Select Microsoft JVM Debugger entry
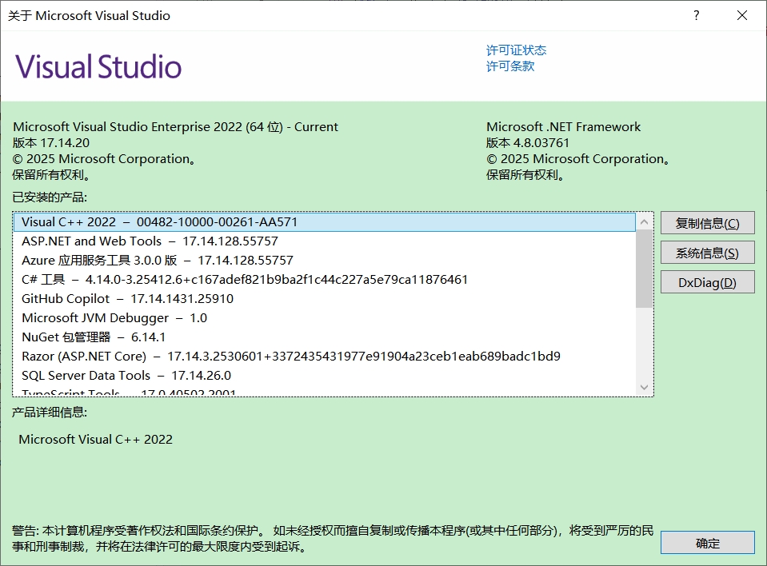Screen dimensions: 767x566 click(x=114, y=318)
